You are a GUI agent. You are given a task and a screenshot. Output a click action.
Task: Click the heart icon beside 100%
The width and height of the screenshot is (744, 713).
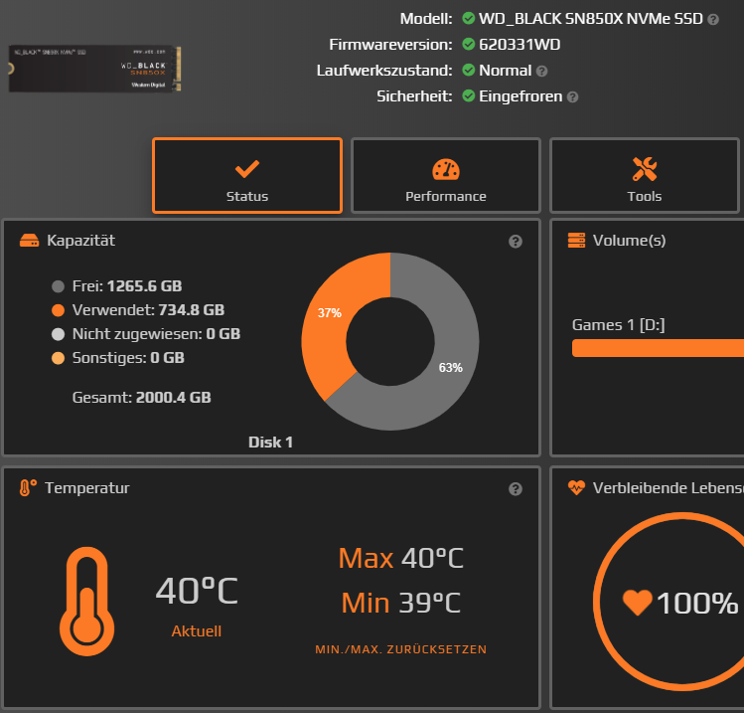[x=638, y=602]
